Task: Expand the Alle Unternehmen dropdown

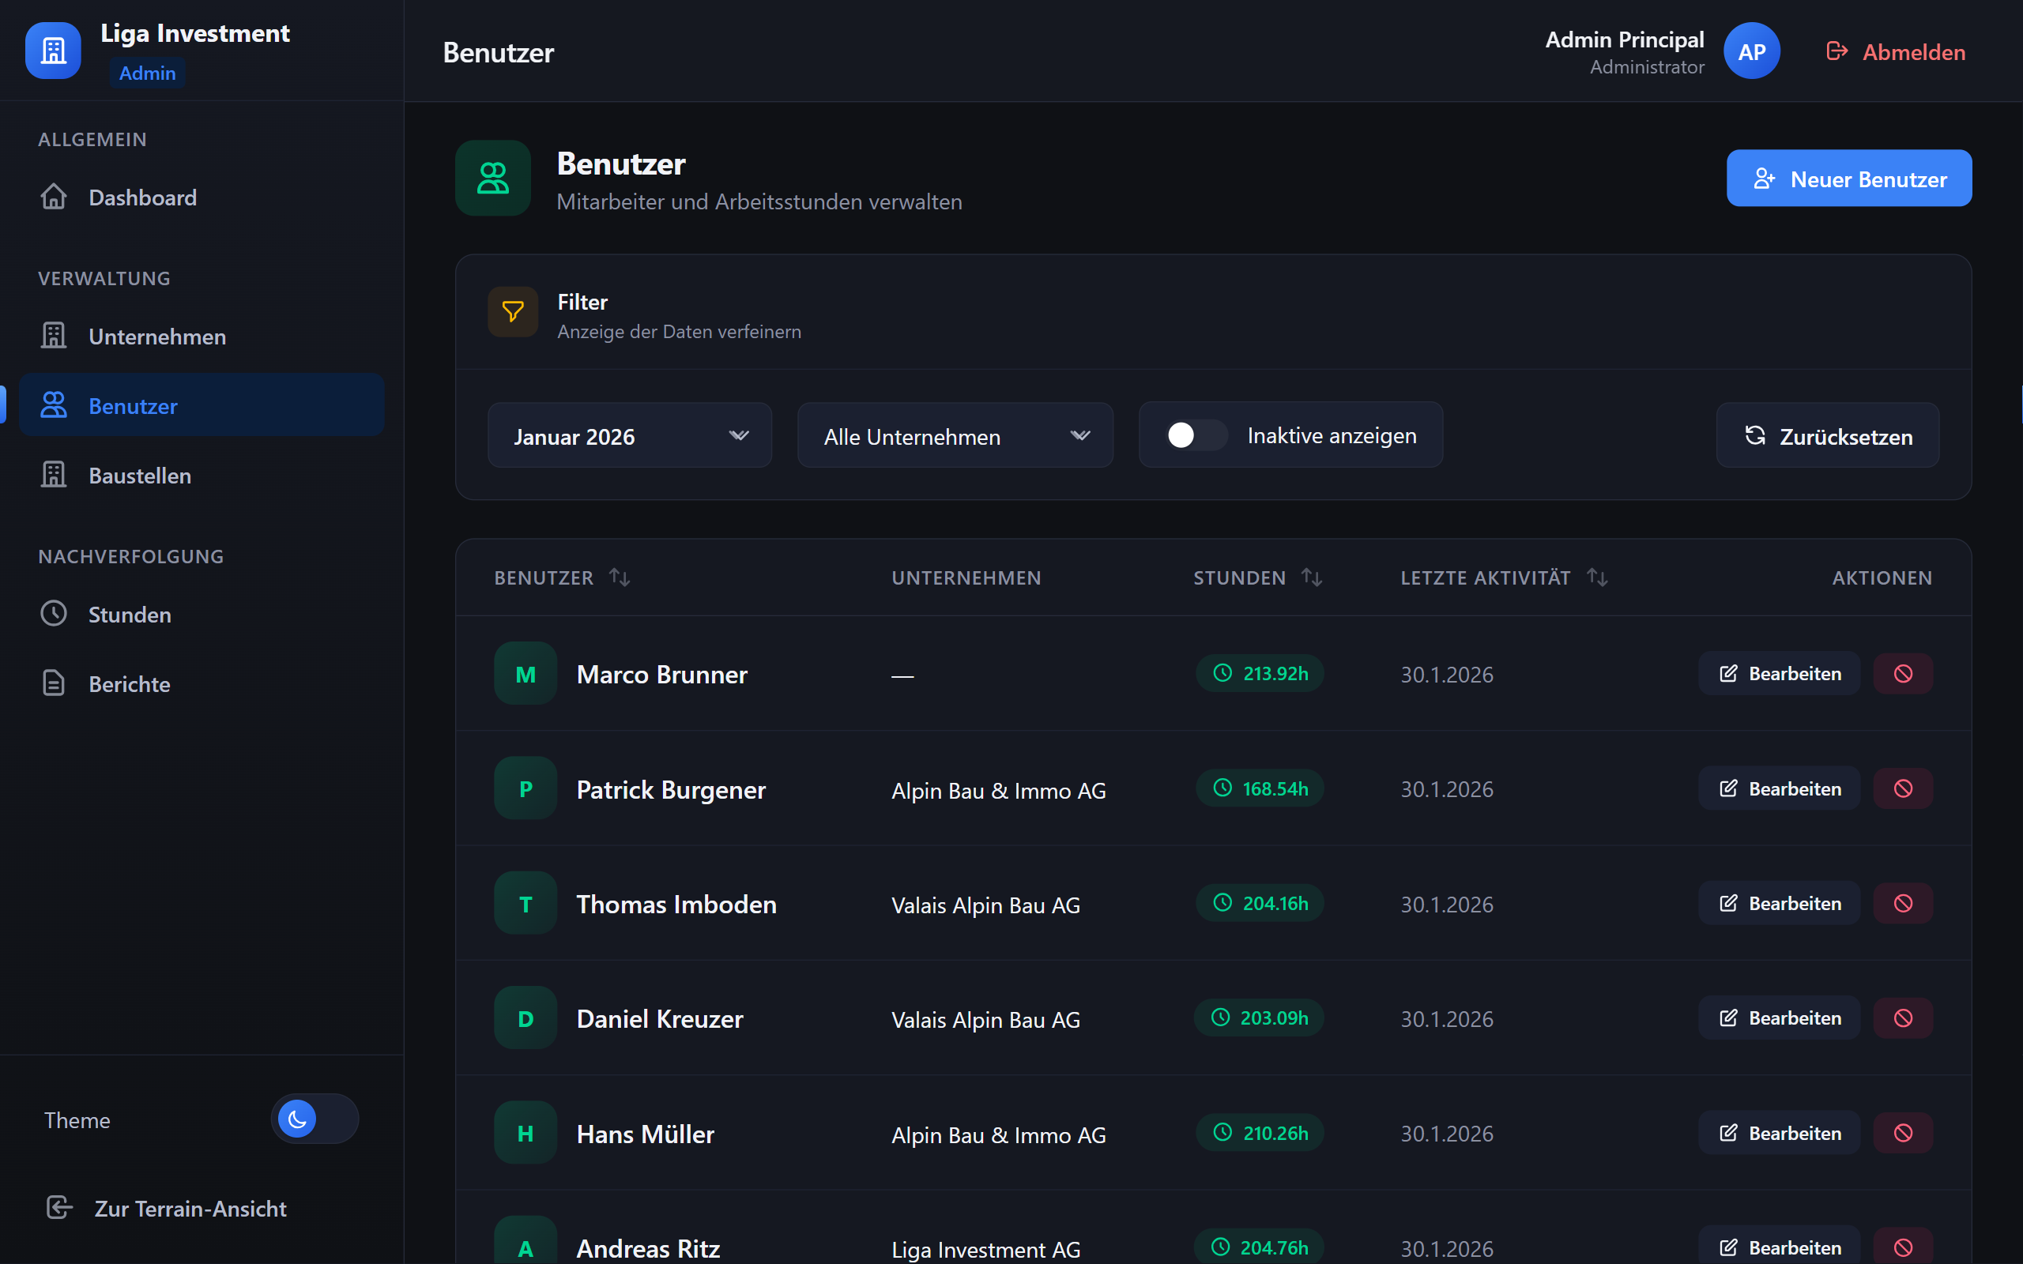Action: 955,435
